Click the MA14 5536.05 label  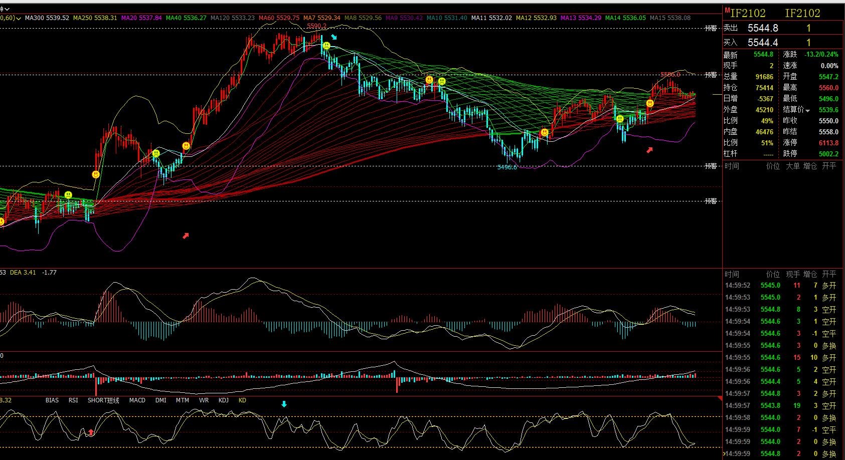tap(625, 18)
